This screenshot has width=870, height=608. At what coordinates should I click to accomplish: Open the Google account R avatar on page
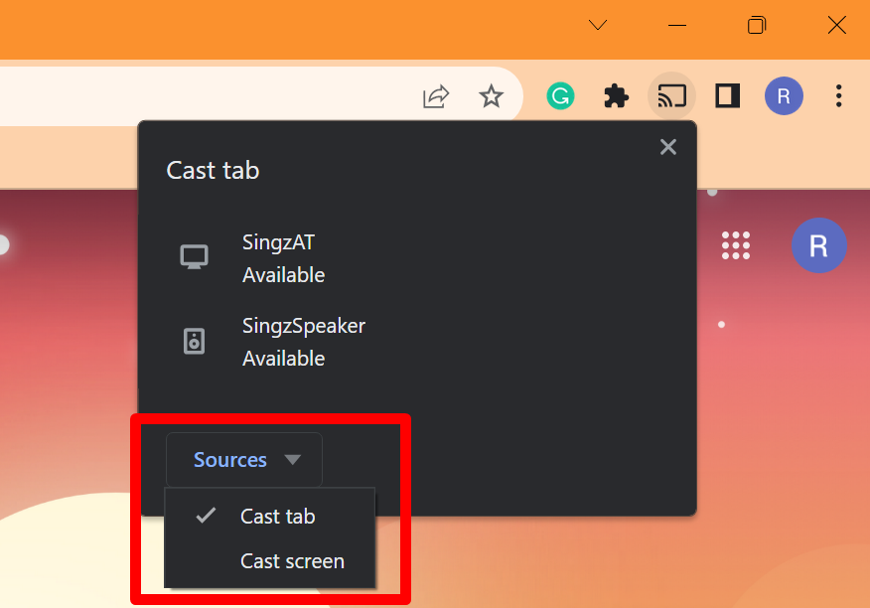(819, 245)
